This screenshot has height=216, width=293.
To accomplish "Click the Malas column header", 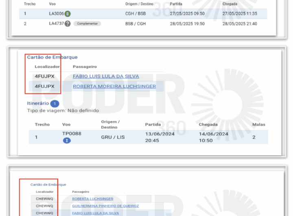I will pyautogui.click(x=258, y=124).
